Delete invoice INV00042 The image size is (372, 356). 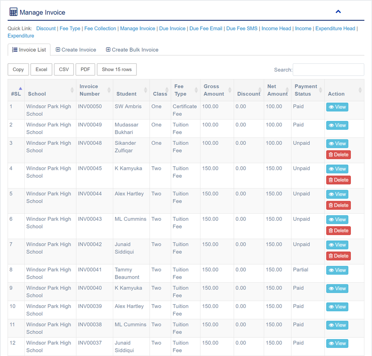(338, 256)
